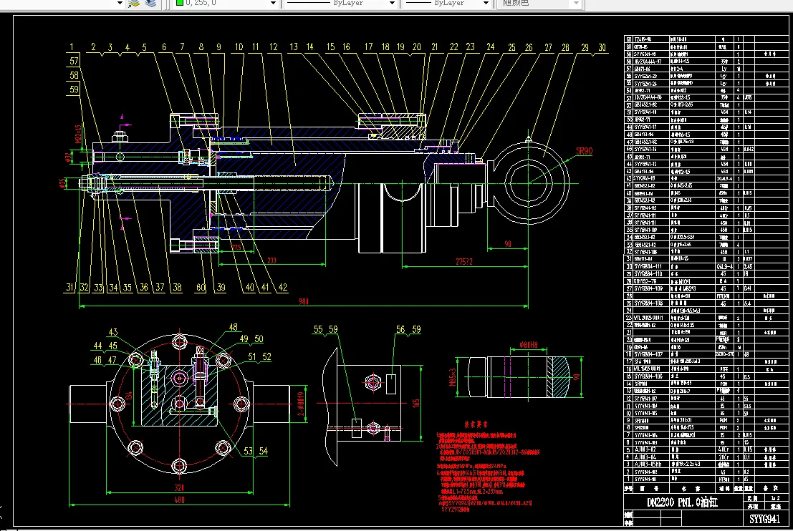Open the second ByLayer lineweight dropdown
Screen dimensions: 793x531
click(486, 3)
